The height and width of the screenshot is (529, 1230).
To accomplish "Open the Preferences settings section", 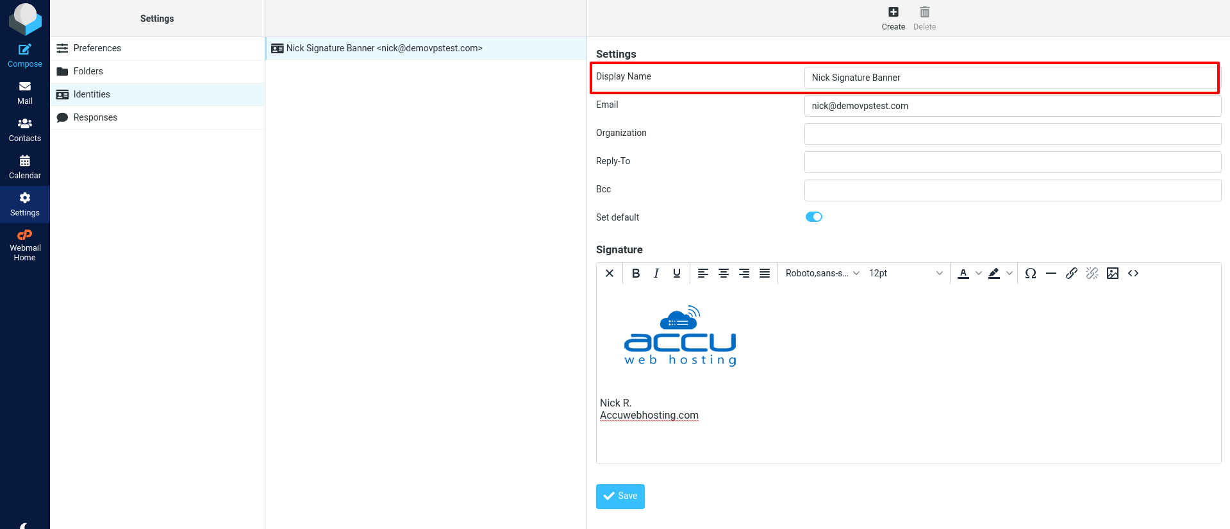I will [x=158, y=49].
